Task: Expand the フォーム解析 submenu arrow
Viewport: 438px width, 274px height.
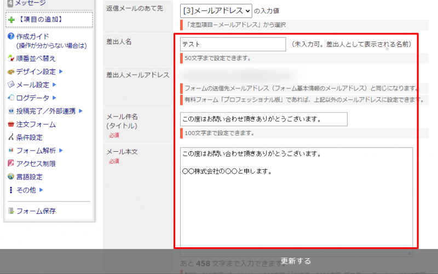Action: point(61,151)
